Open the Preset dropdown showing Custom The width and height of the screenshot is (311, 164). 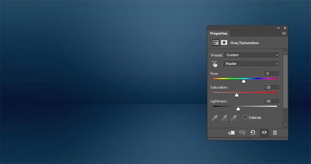pos(252,55)
